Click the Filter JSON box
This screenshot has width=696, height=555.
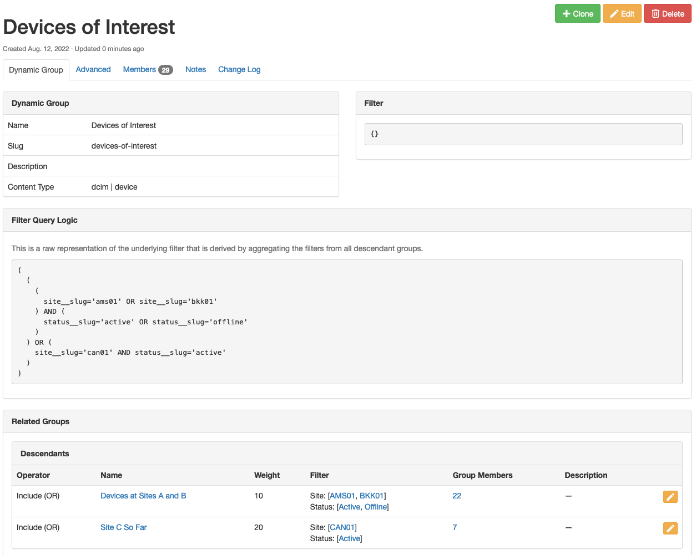(x=523, y=134)
